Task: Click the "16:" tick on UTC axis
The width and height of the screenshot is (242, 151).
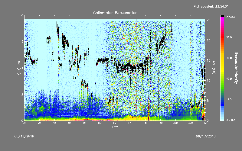Action: (145, 123)
